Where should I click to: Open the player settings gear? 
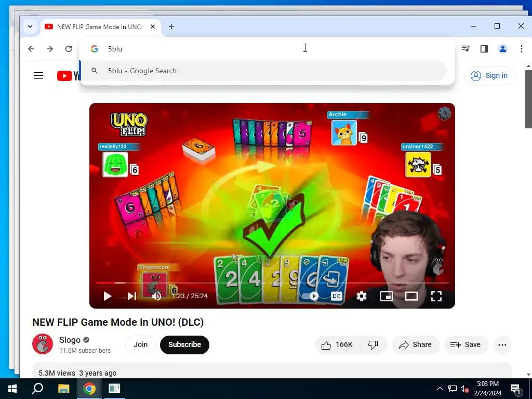point(362,296)
